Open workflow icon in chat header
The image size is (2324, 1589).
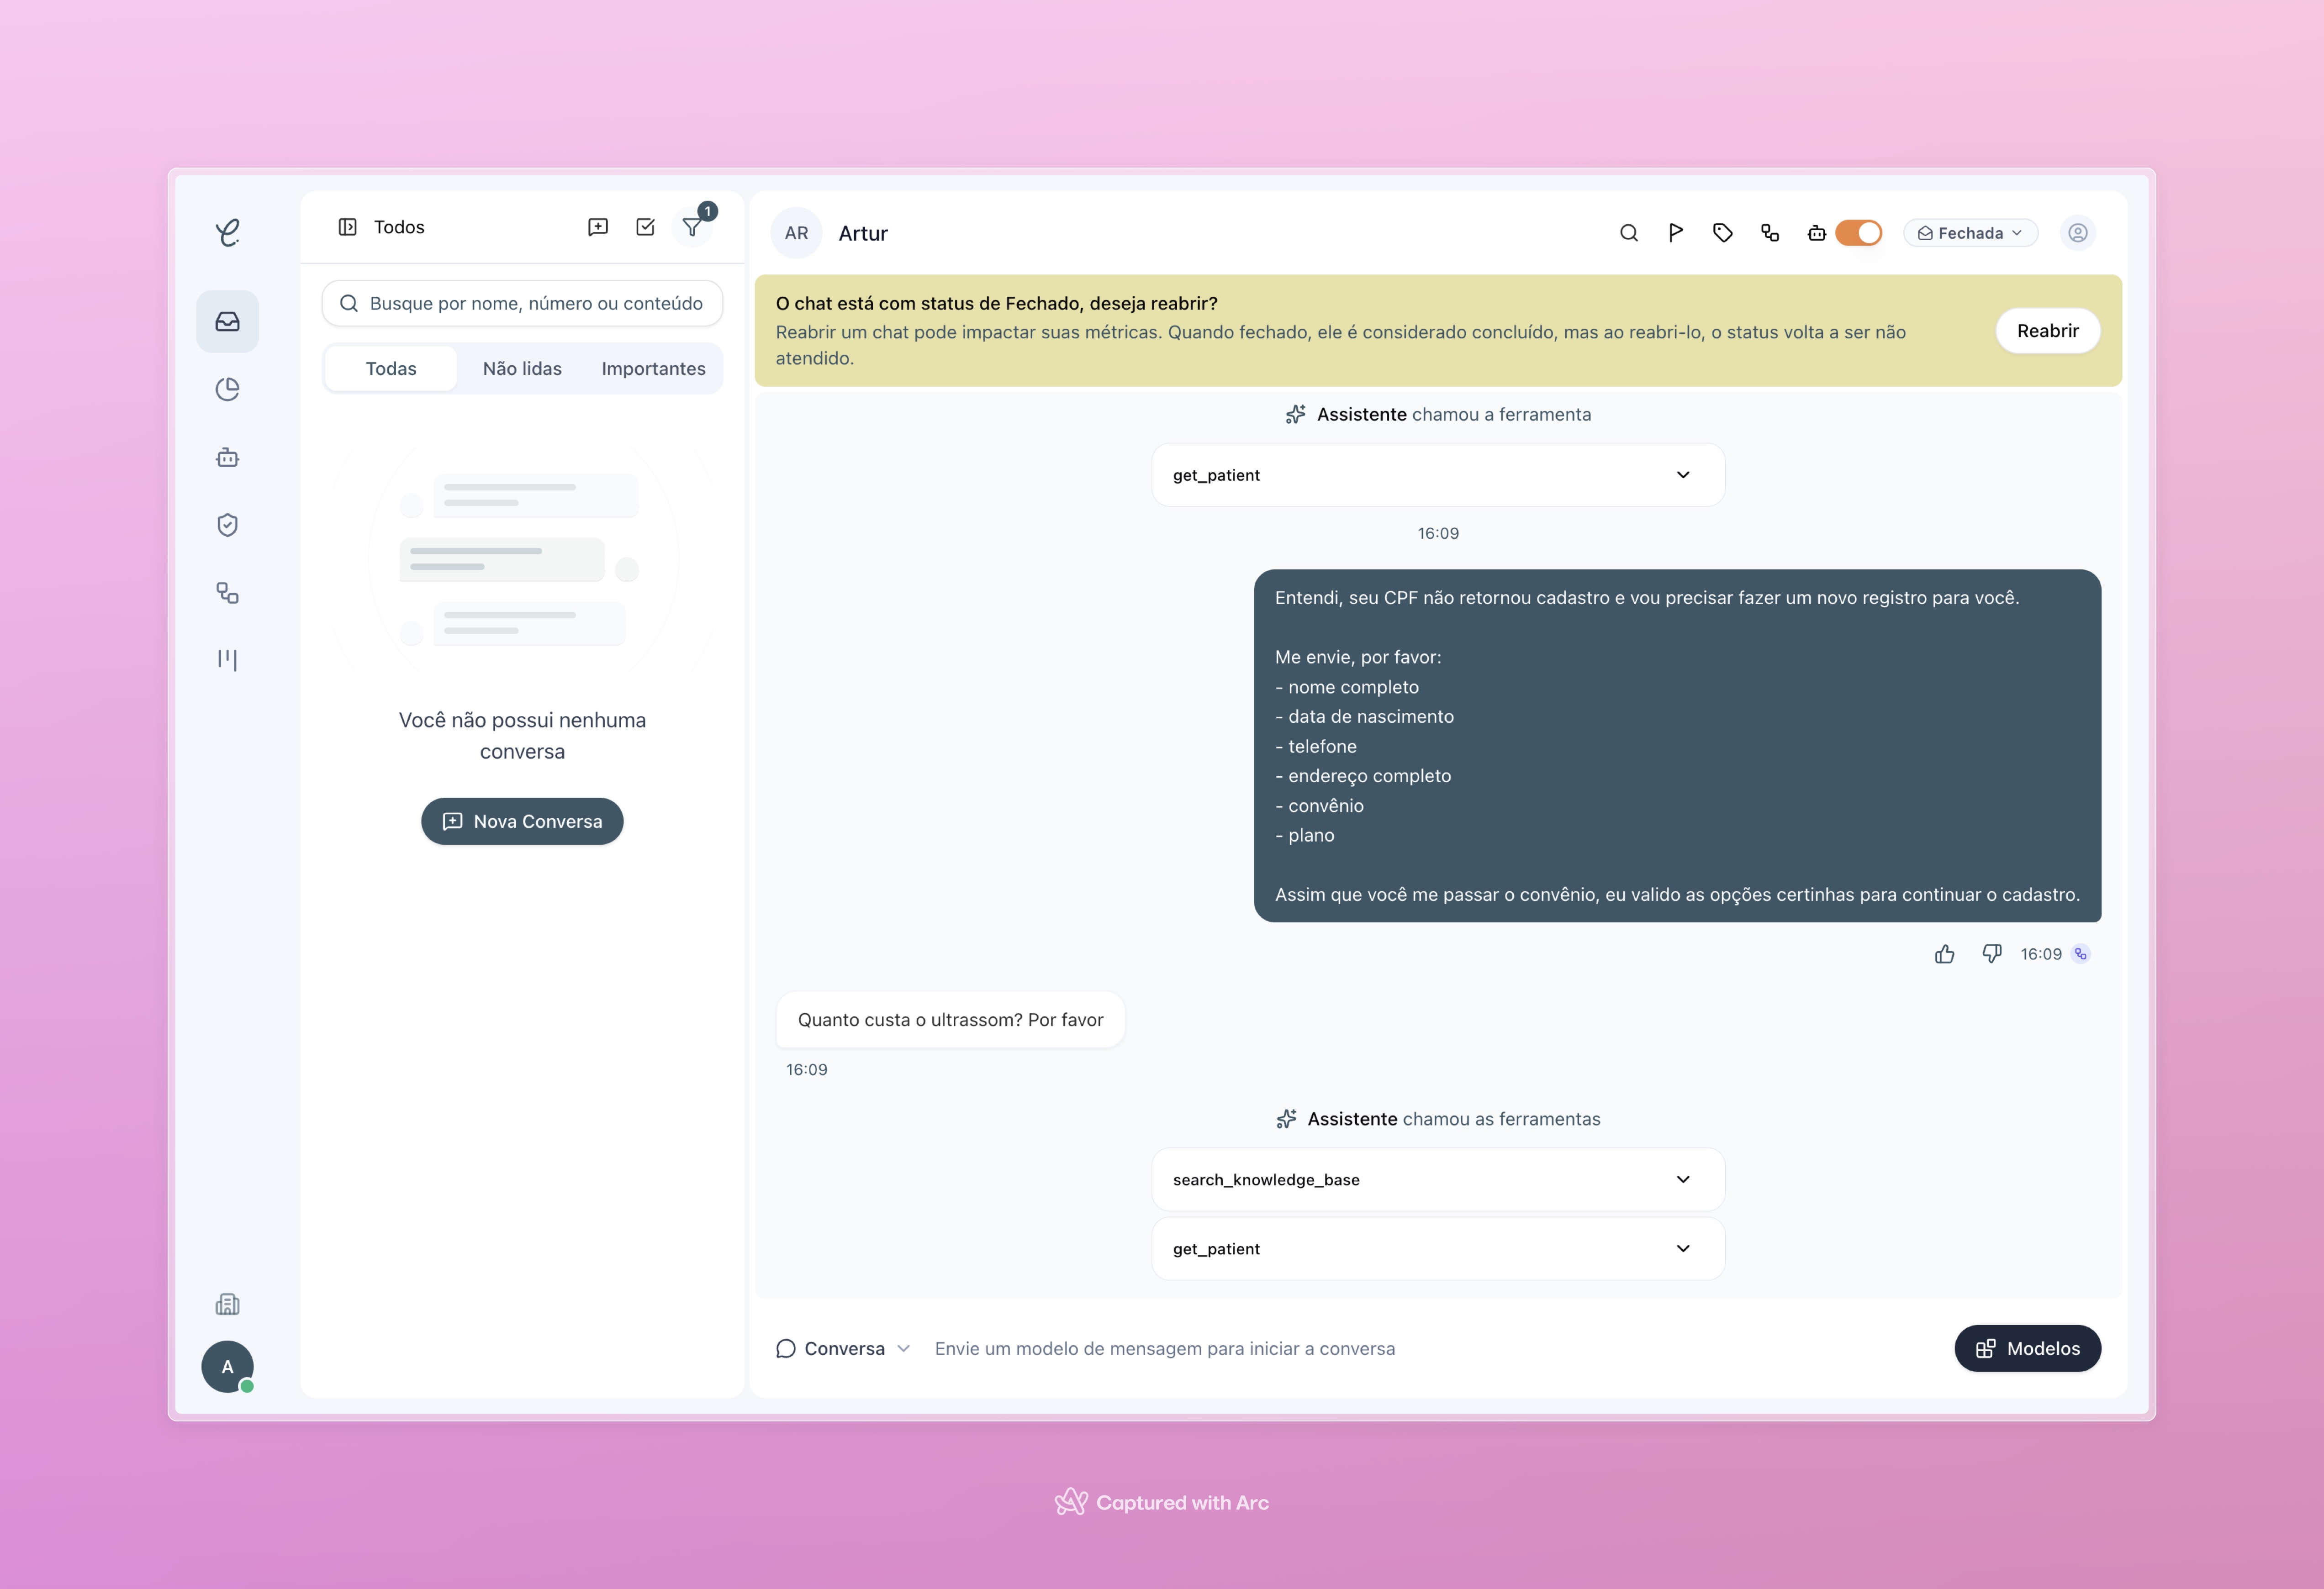tap(1769, 233)
